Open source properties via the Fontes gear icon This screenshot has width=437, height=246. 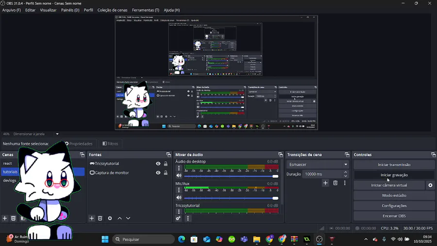110,218
